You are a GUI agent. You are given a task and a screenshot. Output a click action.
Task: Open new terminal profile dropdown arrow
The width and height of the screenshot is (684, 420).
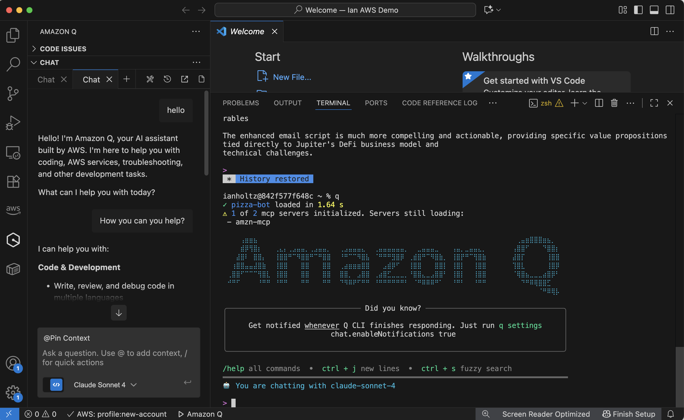coord(585,103)
